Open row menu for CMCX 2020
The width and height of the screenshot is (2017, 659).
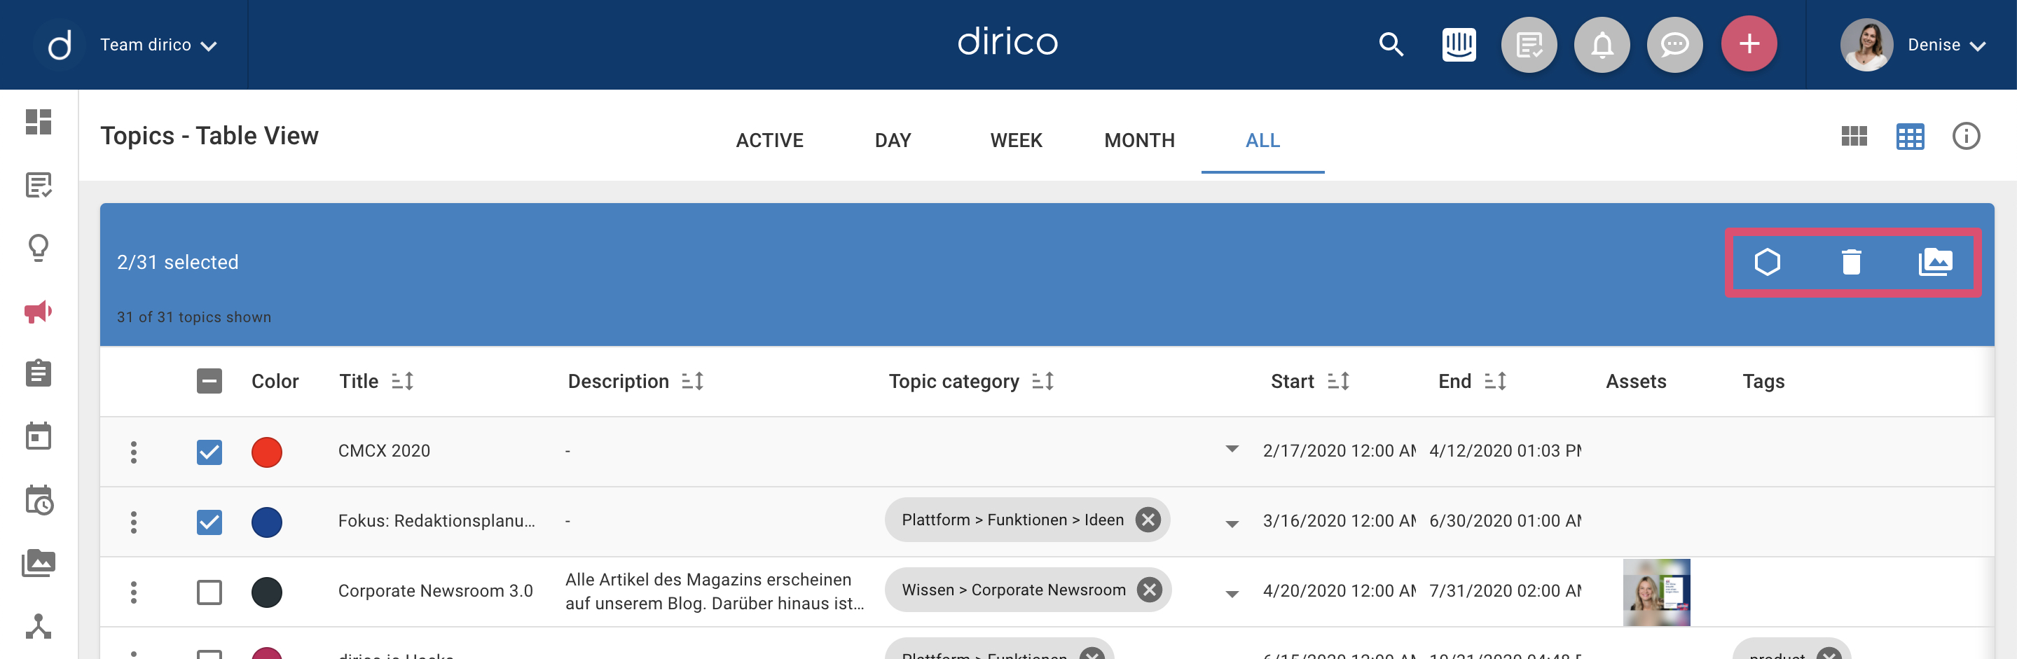click(134, 452)
